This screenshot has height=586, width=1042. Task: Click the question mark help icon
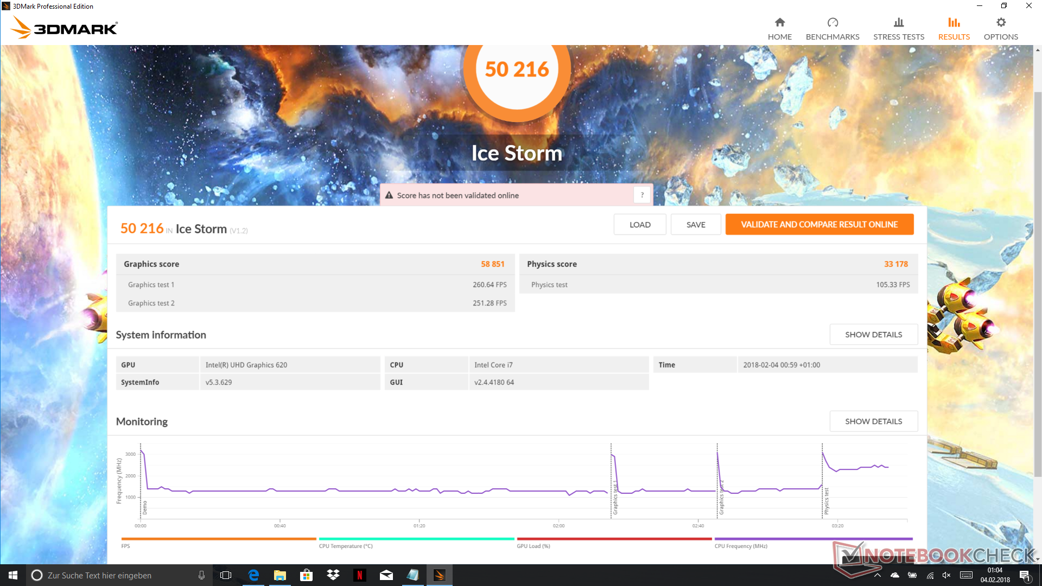pyautogui.click(x=642, y=195)
